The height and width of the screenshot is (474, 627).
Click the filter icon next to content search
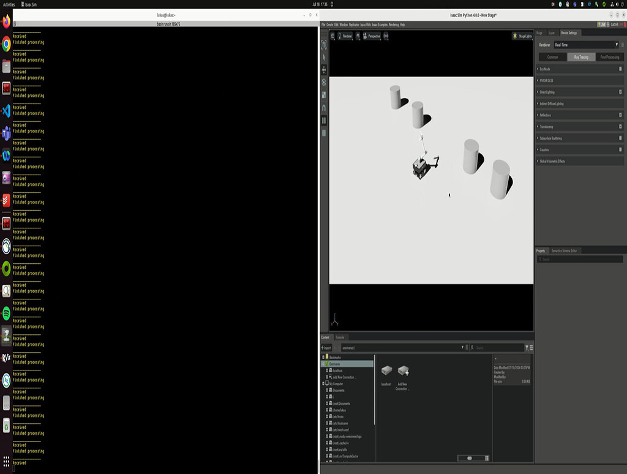pyautogui.click(x=525, y=347)
